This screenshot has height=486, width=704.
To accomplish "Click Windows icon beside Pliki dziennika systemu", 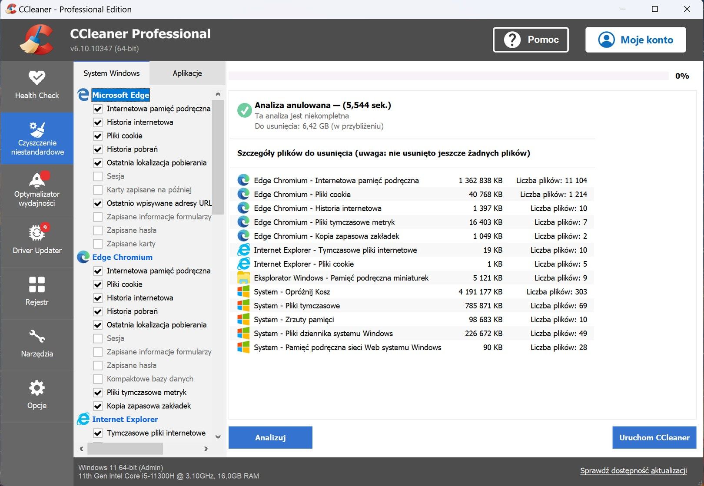I will pos(243,333).
